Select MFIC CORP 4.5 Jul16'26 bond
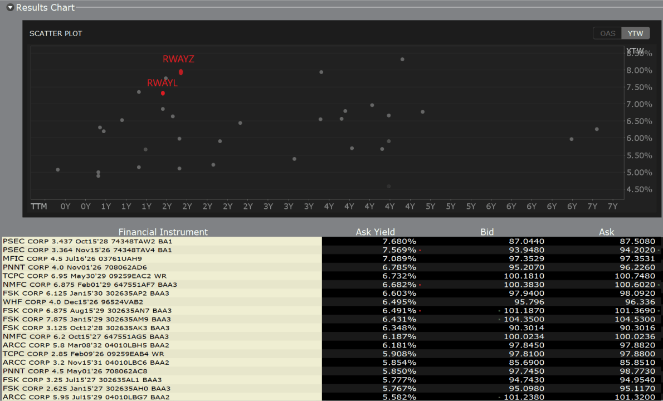The width and height of the screenshot is (663, 401). click(72, 259)
